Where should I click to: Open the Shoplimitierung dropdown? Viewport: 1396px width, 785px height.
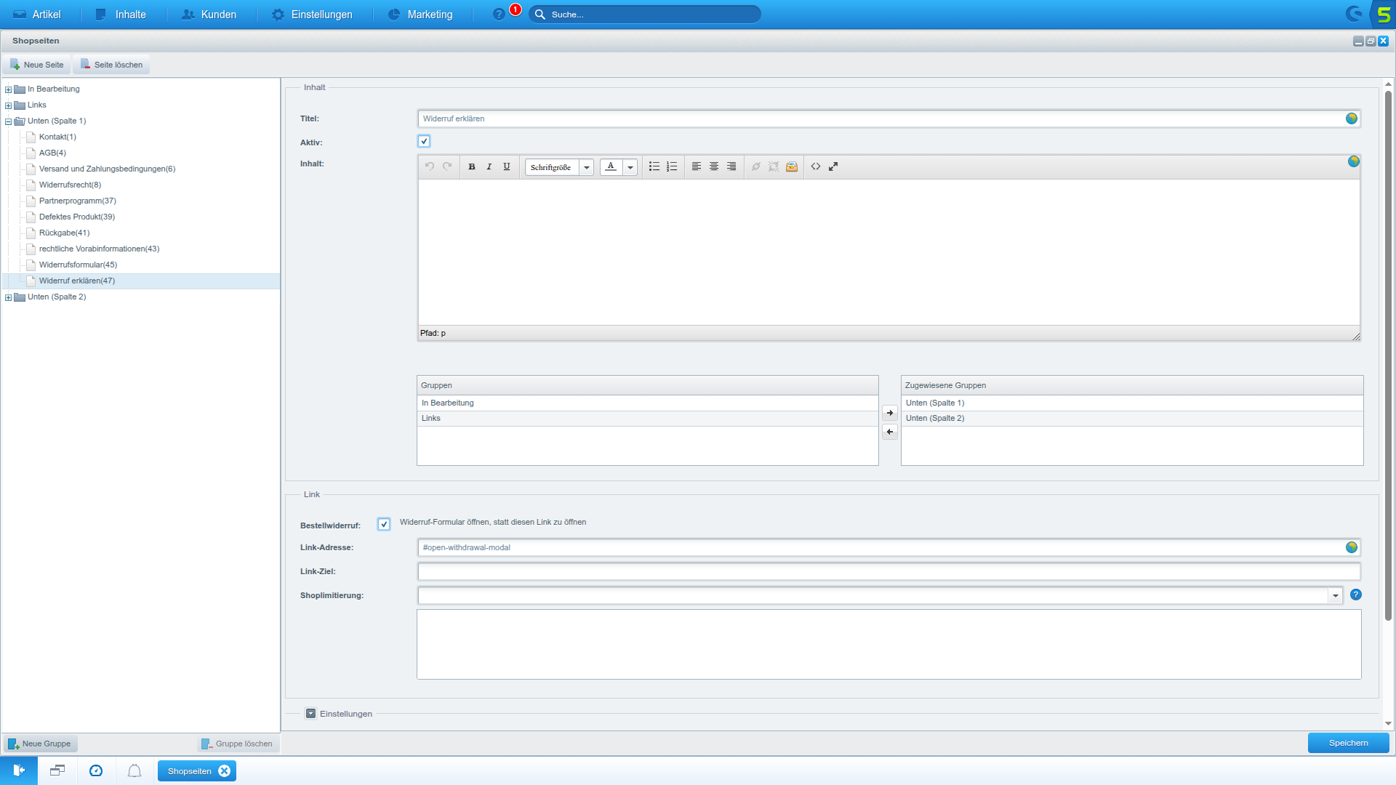click(x=1335, y=596)
